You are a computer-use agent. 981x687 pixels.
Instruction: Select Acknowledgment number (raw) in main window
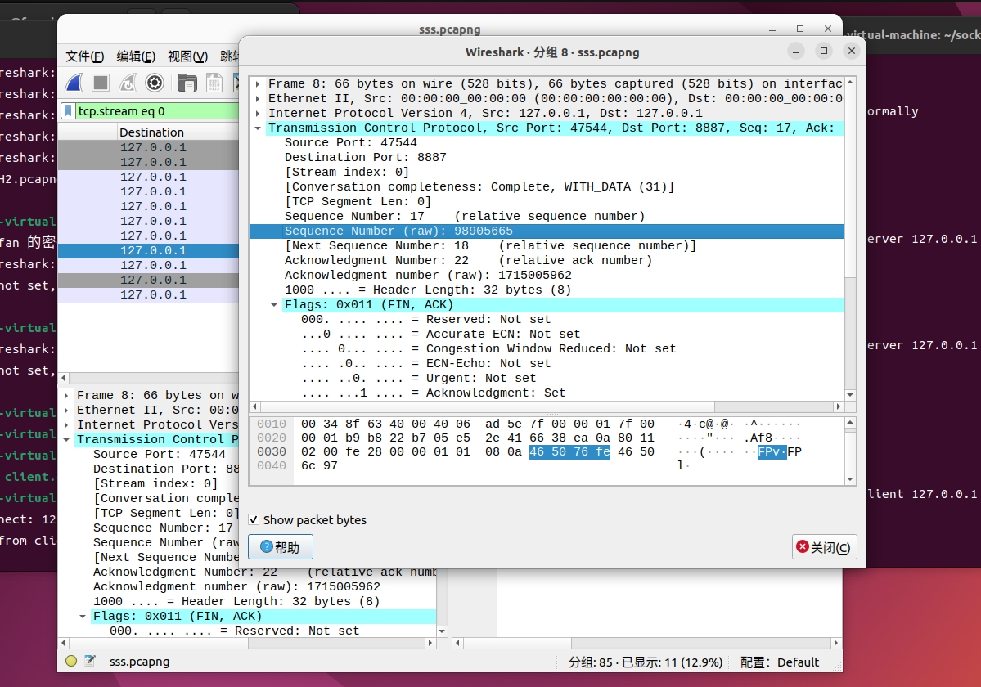236,587
